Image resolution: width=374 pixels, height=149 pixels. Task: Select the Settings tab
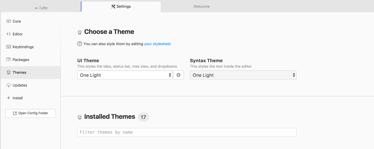point(121,6)
